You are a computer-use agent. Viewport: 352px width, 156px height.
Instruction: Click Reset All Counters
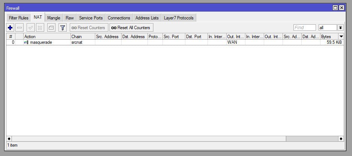(x=131, y=28)
